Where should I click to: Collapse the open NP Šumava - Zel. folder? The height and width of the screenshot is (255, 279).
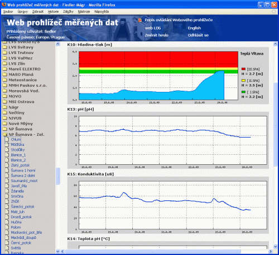point(4,135)
